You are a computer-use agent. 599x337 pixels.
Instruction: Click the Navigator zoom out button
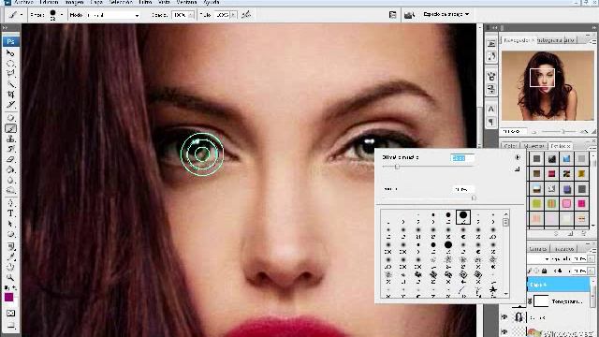(x=534, y=132)
